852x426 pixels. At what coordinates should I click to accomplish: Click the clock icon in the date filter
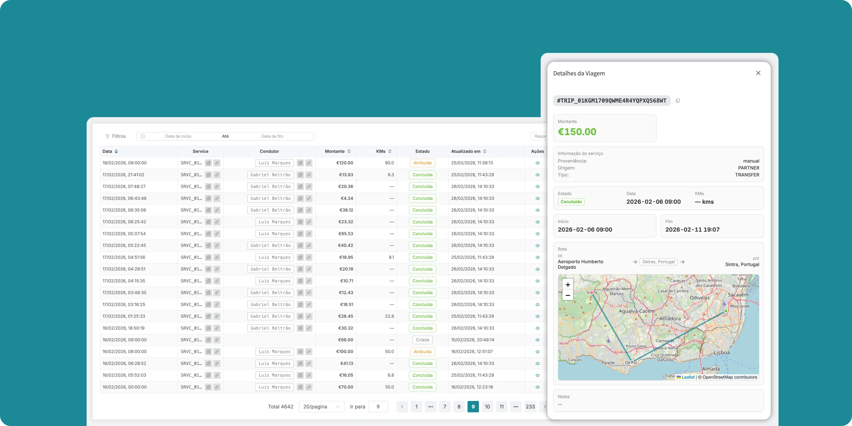pyautogui.click(x=143, y=136)
